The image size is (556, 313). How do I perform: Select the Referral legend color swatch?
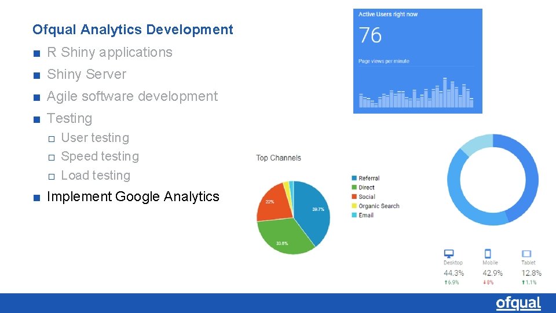pyautogui.click(x=354, y=178)
